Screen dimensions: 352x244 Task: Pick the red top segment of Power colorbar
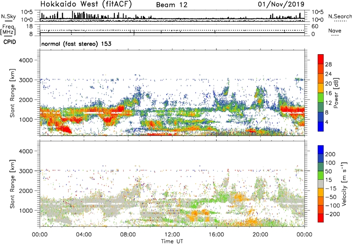(321, 59)
